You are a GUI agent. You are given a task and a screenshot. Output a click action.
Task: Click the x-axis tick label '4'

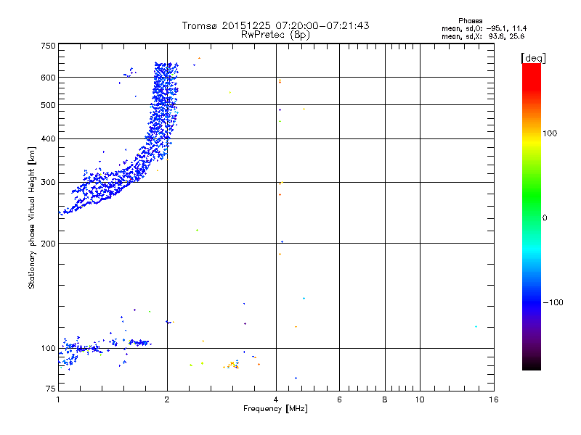click(x=276, y=399)
